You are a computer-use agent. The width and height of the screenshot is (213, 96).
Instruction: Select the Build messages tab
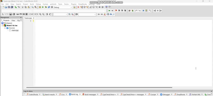[90, 94]
